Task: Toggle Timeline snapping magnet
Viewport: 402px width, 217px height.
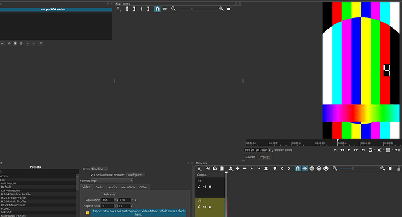Action: point(298,169)
